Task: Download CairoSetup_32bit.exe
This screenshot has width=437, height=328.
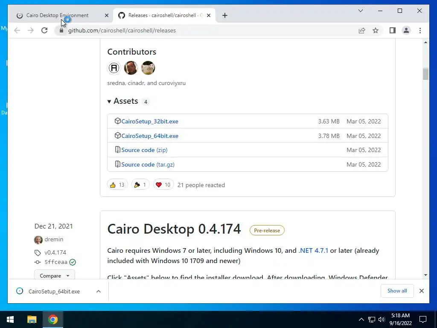Action: 150,121
